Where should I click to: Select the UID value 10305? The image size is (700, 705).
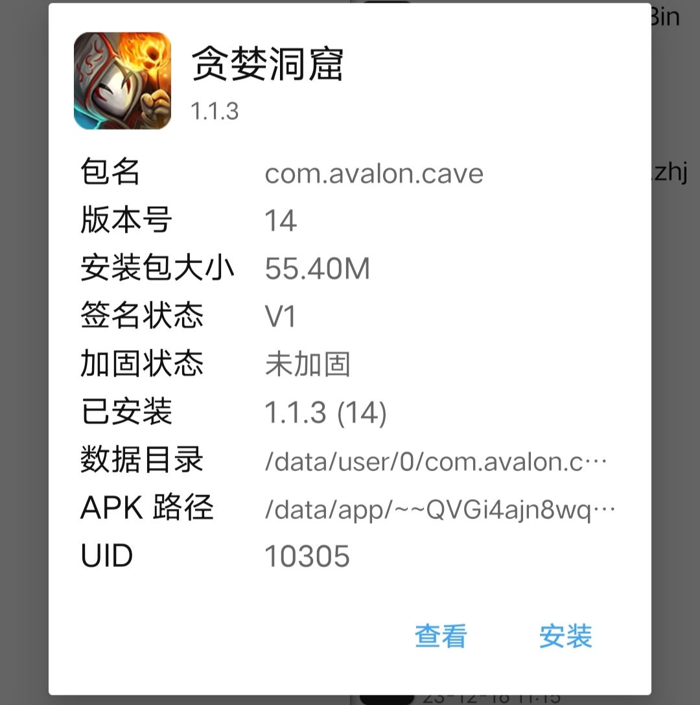[307, 556]
